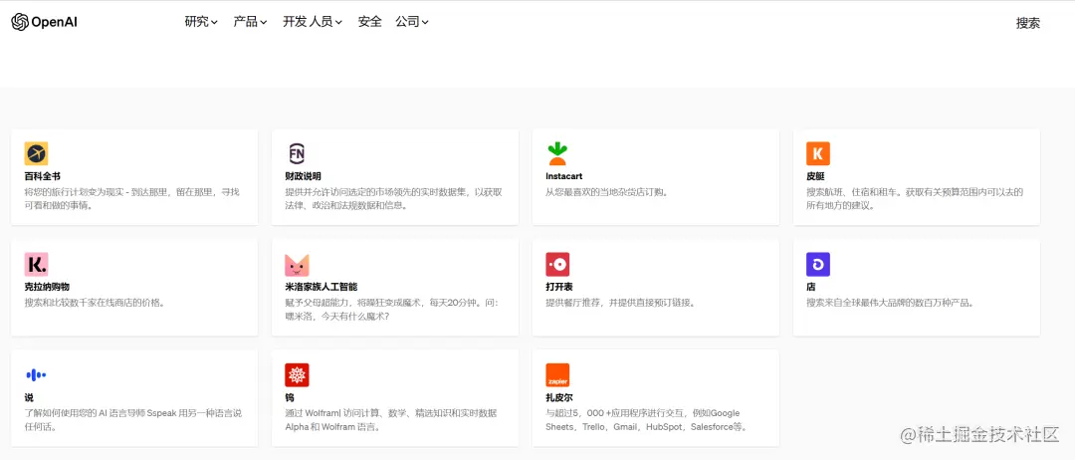The image size is (1075, 460).
Task: Click the orange K Kayak icon
Action: pyautogui.click(x=818, y=153)
